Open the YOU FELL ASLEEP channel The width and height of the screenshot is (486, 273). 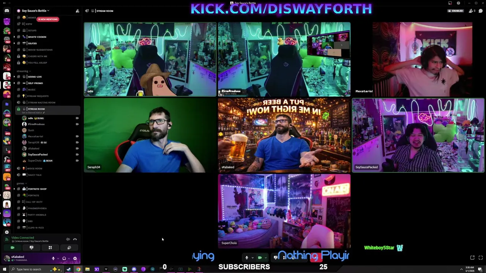point(47,63)
